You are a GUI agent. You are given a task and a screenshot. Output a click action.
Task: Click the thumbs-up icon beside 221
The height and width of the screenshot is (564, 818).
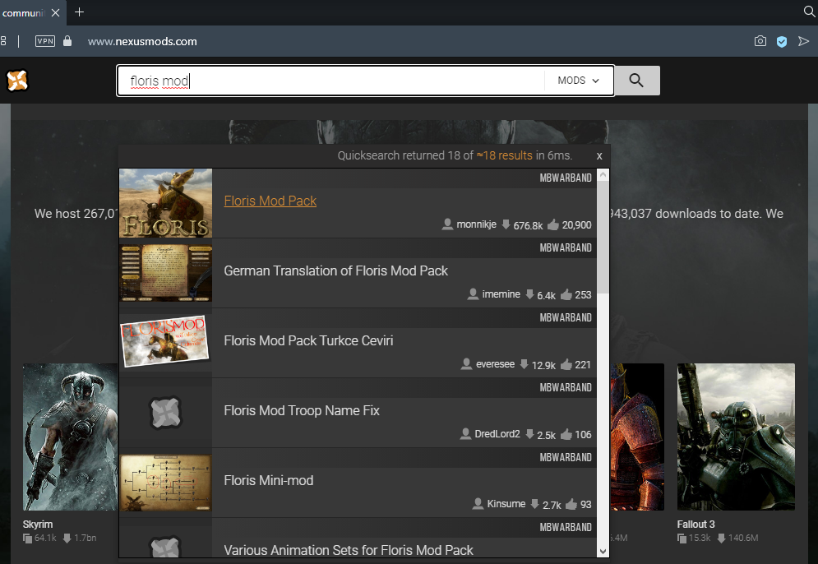coord(566,364)
